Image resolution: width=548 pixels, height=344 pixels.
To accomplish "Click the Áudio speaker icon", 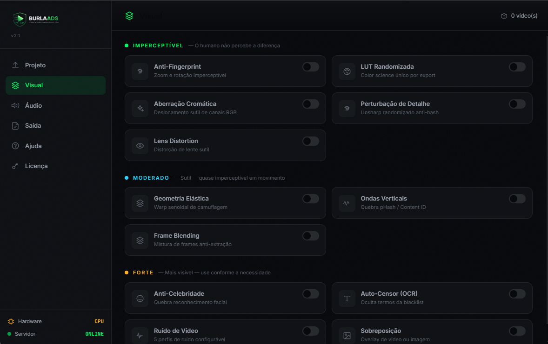I will (x=15, y=106).
